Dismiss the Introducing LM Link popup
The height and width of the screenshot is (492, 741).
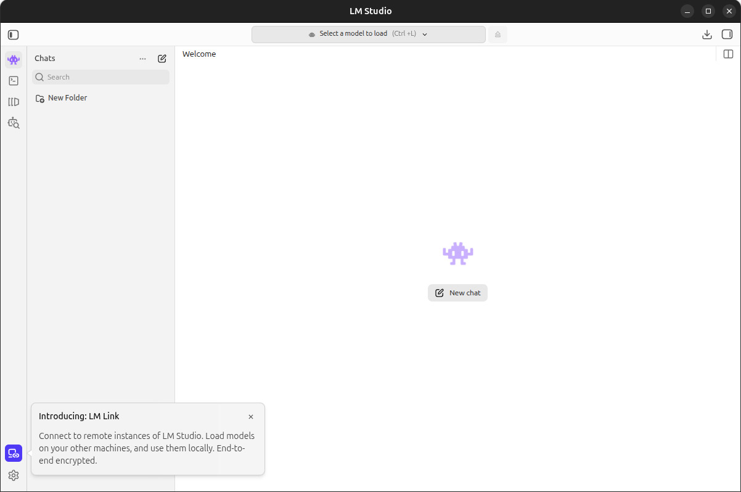251,417
